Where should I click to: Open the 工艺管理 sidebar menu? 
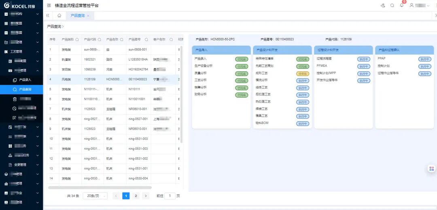pyautogui.click(x=21, y=51)
